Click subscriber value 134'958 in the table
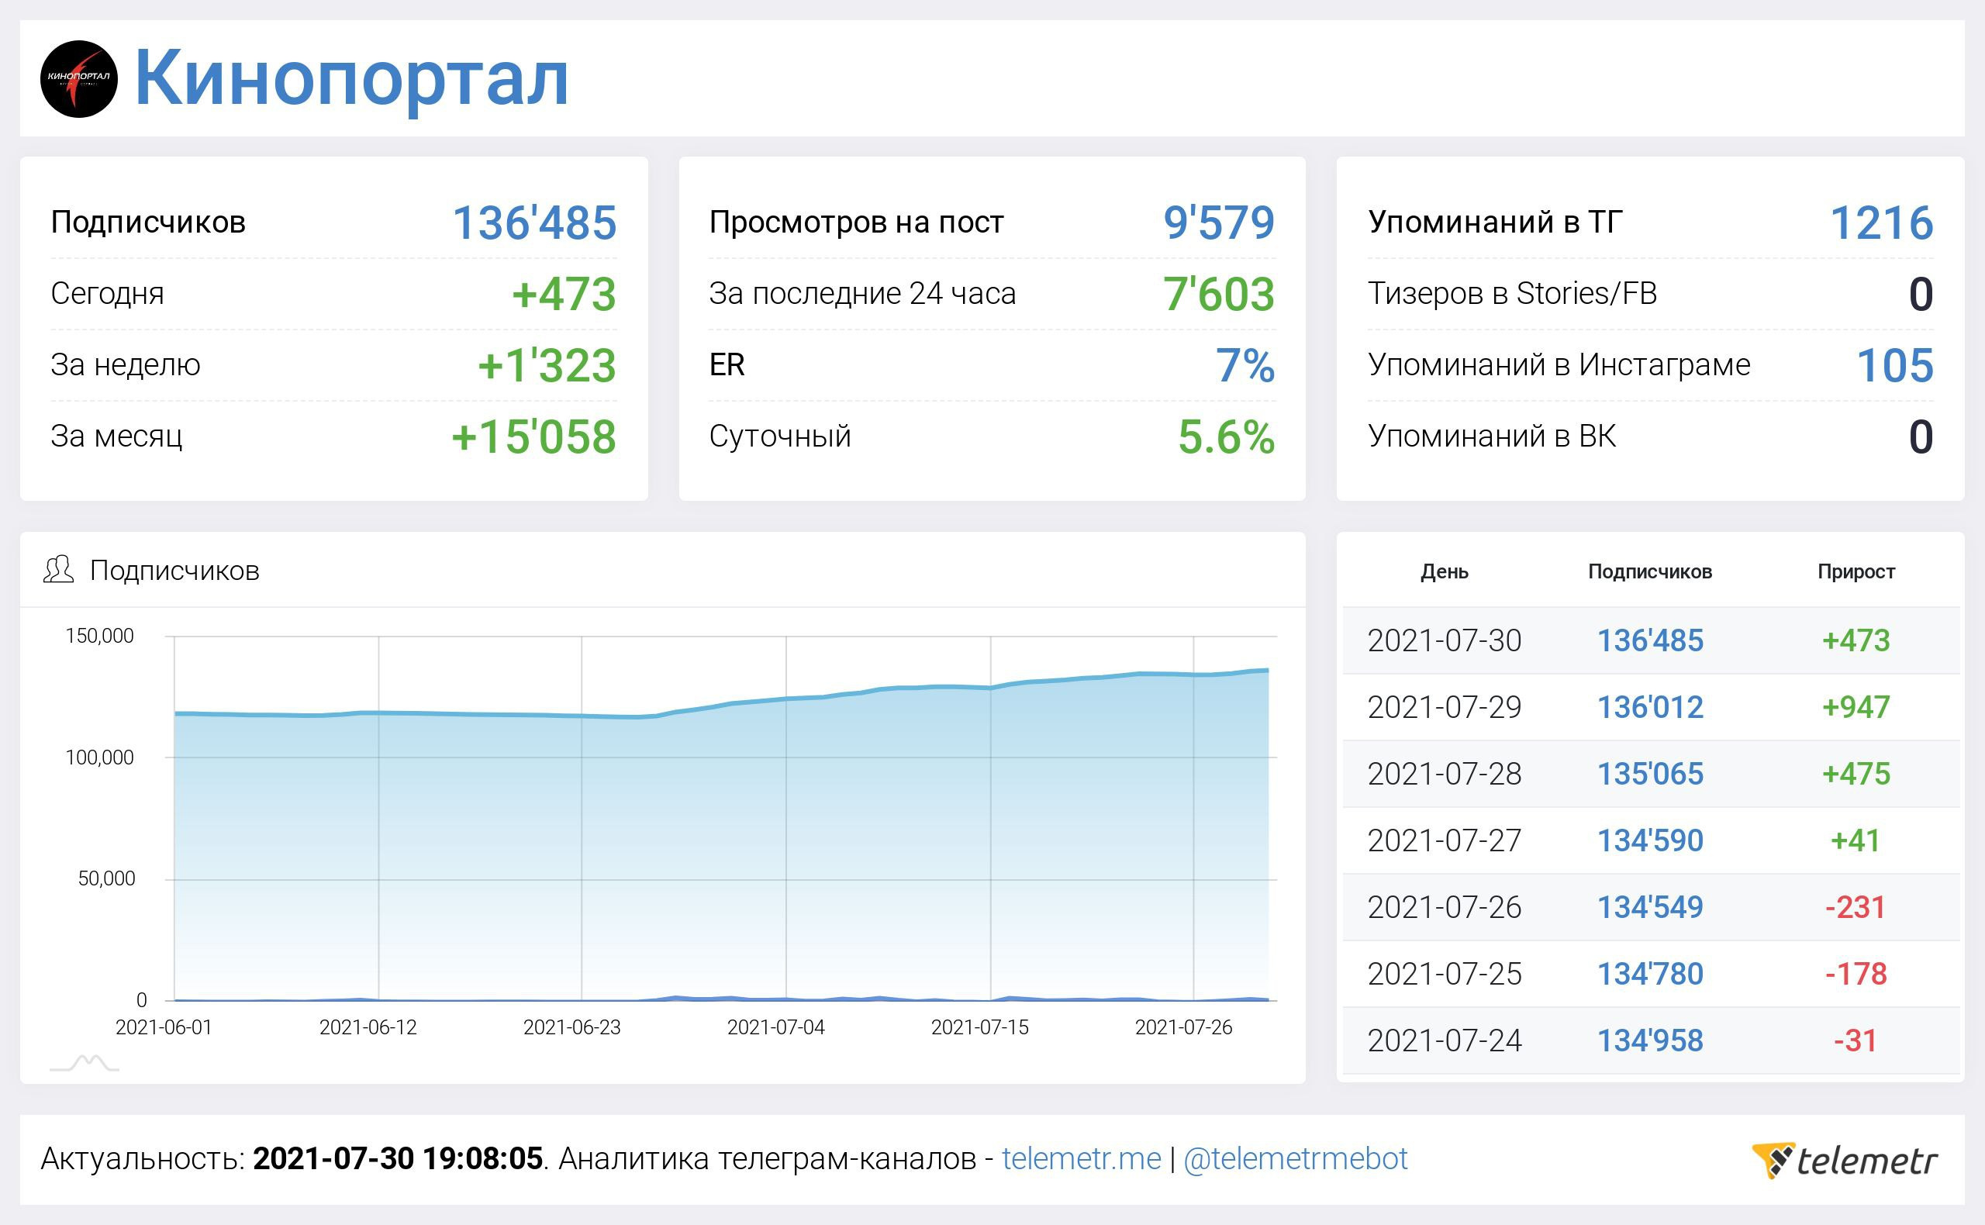Screen dimensions: 1985x1225 1649,1040
